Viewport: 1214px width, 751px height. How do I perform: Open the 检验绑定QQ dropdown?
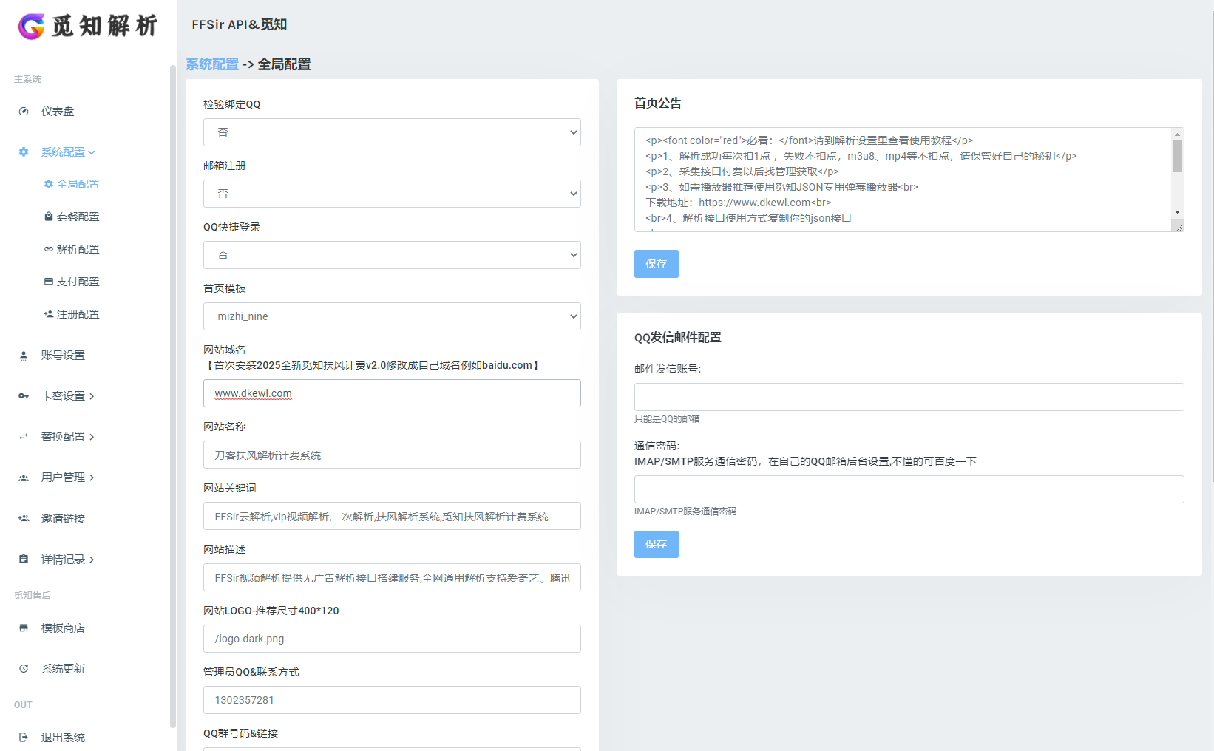(392, 132)
